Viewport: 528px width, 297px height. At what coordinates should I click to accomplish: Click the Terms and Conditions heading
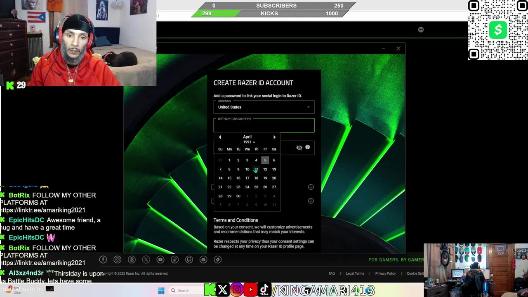[236, 220]
